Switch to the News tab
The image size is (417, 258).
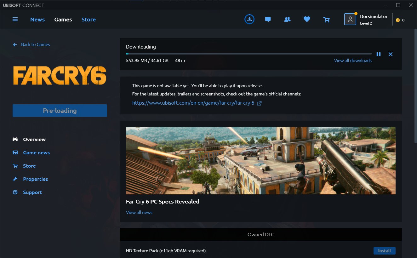(x=37, y=20)
